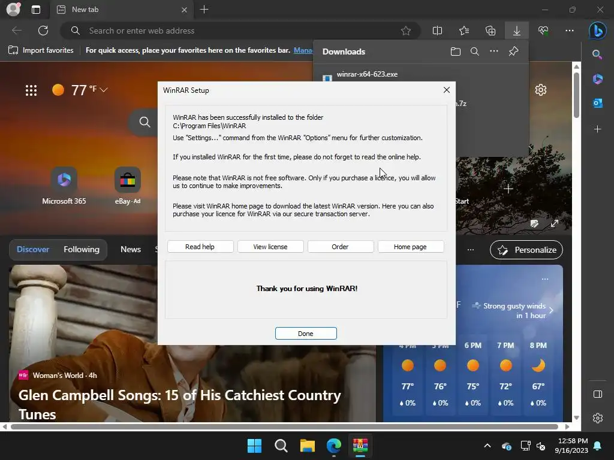Add a quick link plus tile

click(x=508, y=189)
